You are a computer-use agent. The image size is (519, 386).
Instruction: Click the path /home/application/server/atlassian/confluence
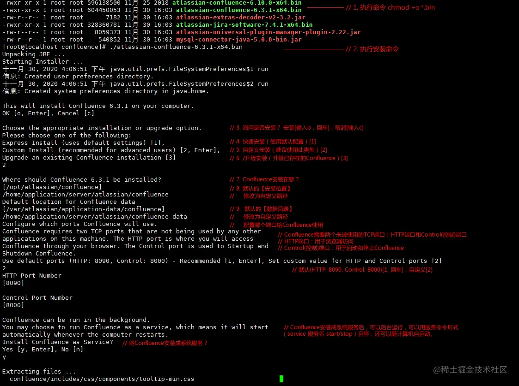point(85,195)
